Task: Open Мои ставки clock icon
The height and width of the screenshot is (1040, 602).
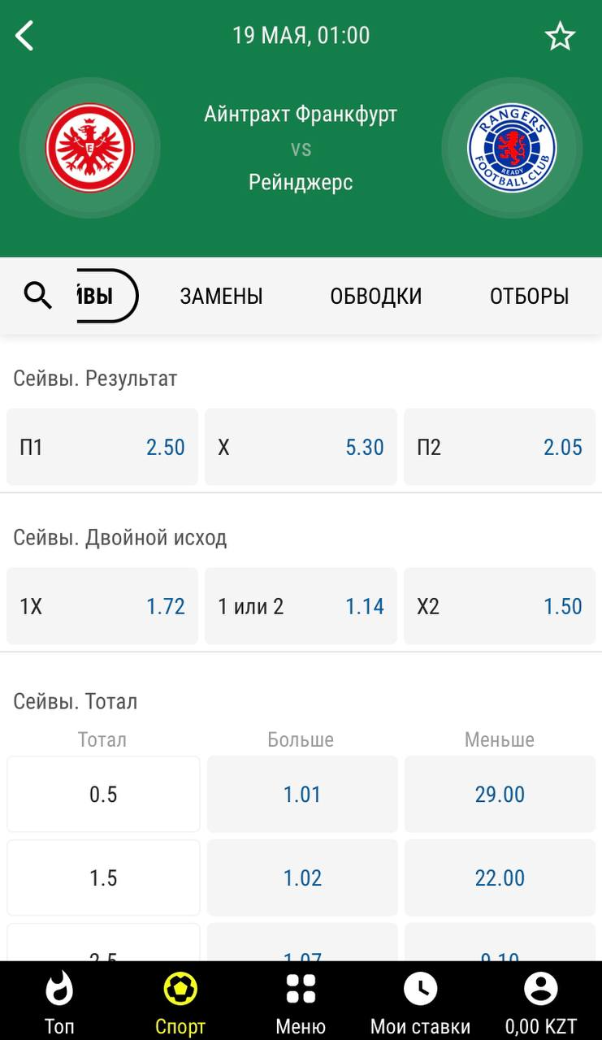Action: (420, 990)
